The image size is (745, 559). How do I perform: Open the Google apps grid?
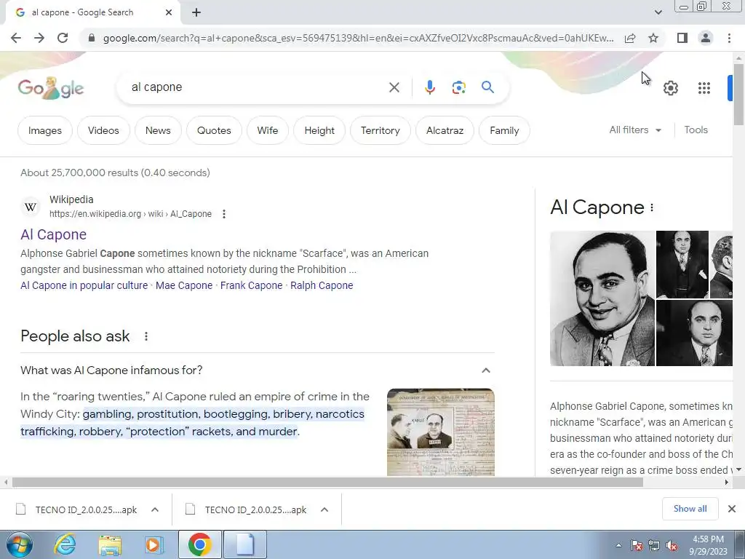[704, 88]
